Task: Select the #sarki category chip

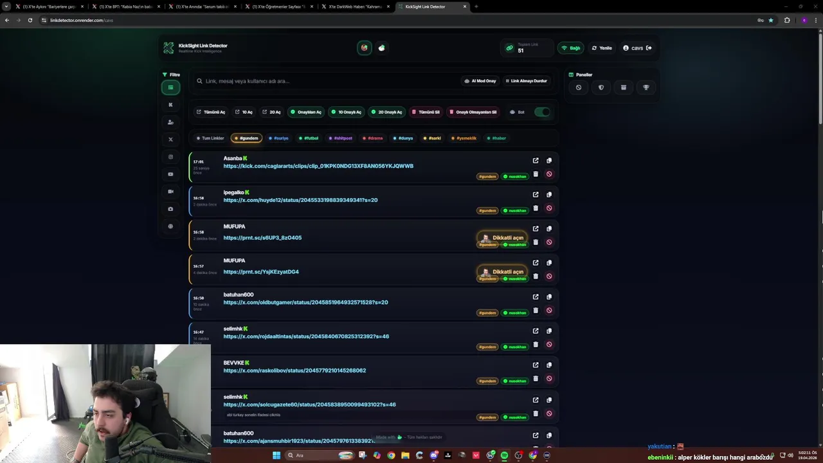Action: [432, 138]
